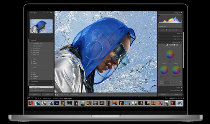Screen dimensions: 210x124
Task: Choose Global view in Color Grading Adjust row
Action: (177, 45)
